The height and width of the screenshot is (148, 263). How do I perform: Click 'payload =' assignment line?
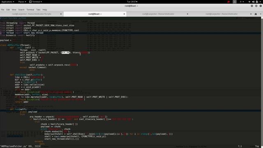point(6,40)
